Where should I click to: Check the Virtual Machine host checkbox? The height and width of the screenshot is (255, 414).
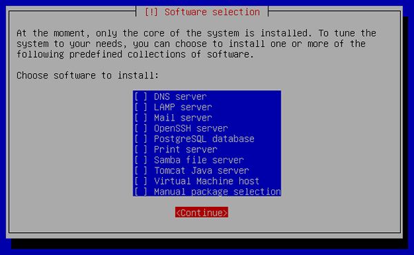pyautogui.click(x=141, y=181)
